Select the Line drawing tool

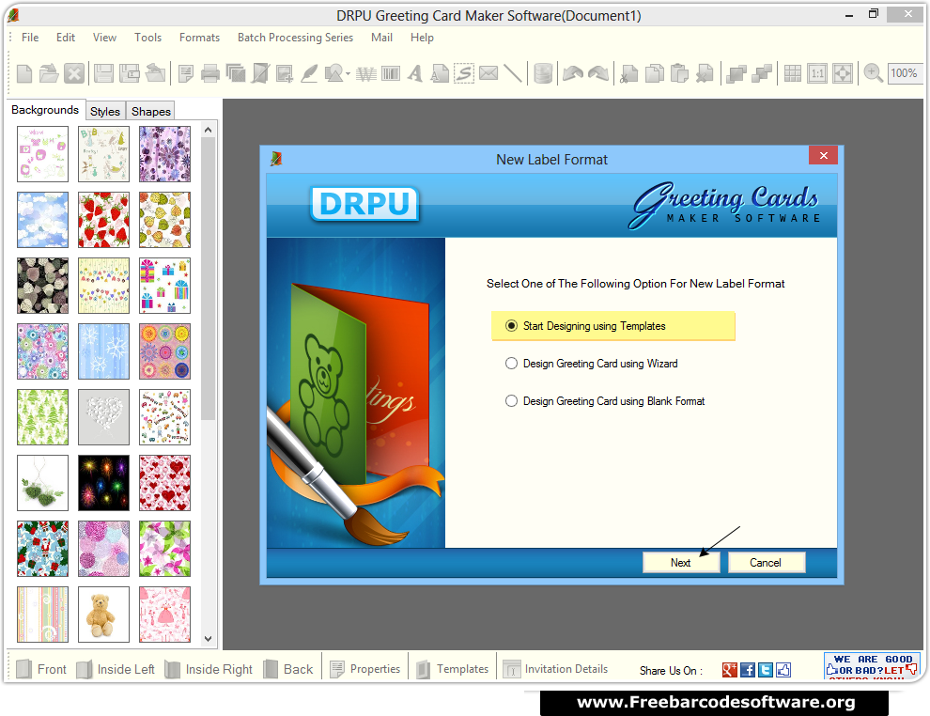tap(513, 73)
